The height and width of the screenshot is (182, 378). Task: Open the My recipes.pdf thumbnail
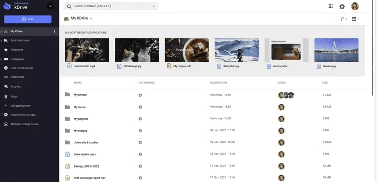187,50
